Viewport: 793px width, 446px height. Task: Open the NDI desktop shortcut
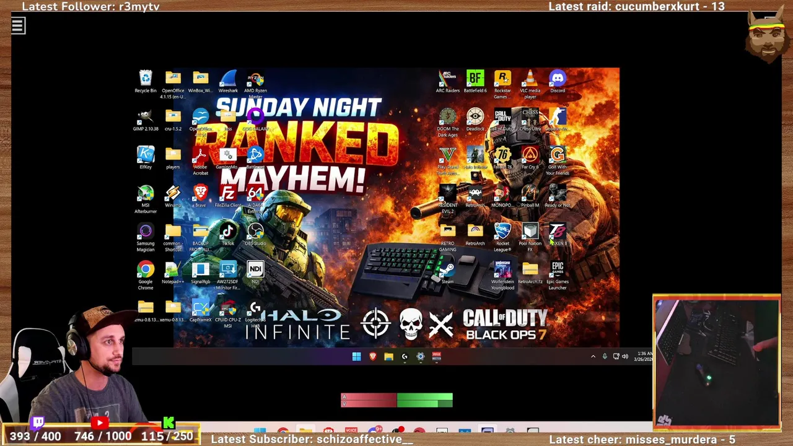click(255, 273)
